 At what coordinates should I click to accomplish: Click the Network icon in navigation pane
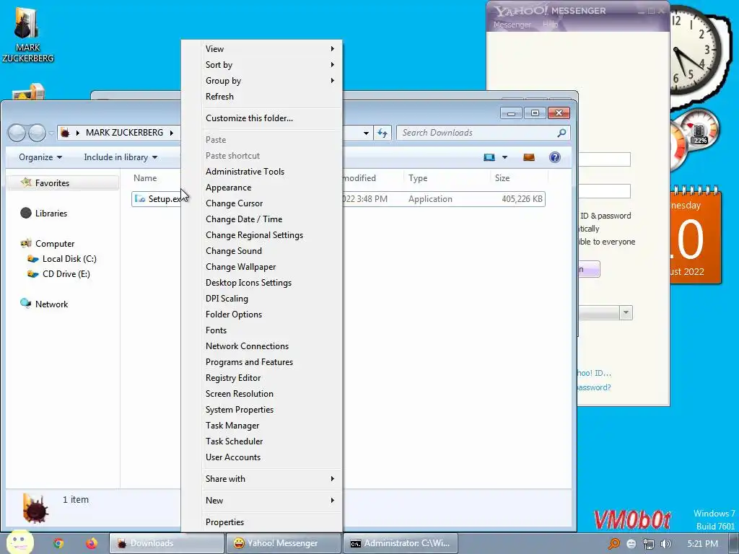click(x=25, y=304)
